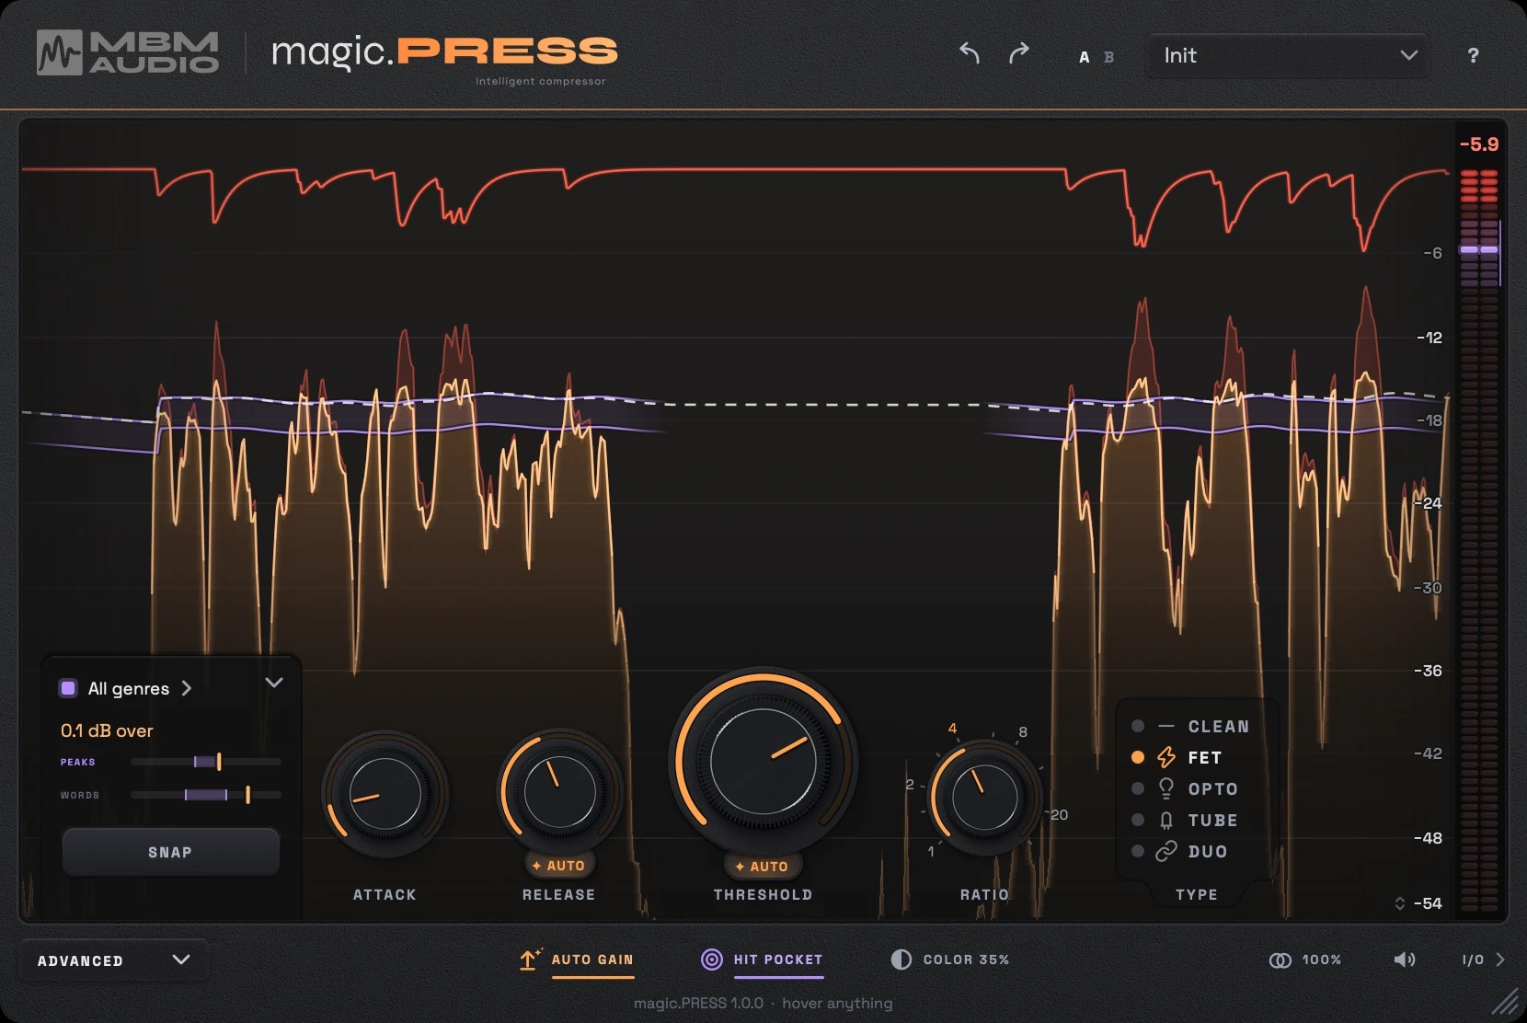Viewport: 1527px width, 1023px height.
Task: Select the TUBE compressor type
Action: pyautogui.click(x=1186, y=820)
